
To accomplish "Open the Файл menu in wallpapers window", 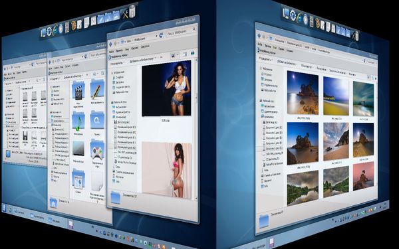I will point(111,51).
